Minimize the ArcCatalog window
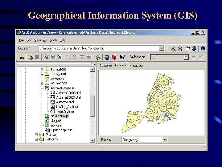This screenshot has height=167, width=222. pos(193,33)
